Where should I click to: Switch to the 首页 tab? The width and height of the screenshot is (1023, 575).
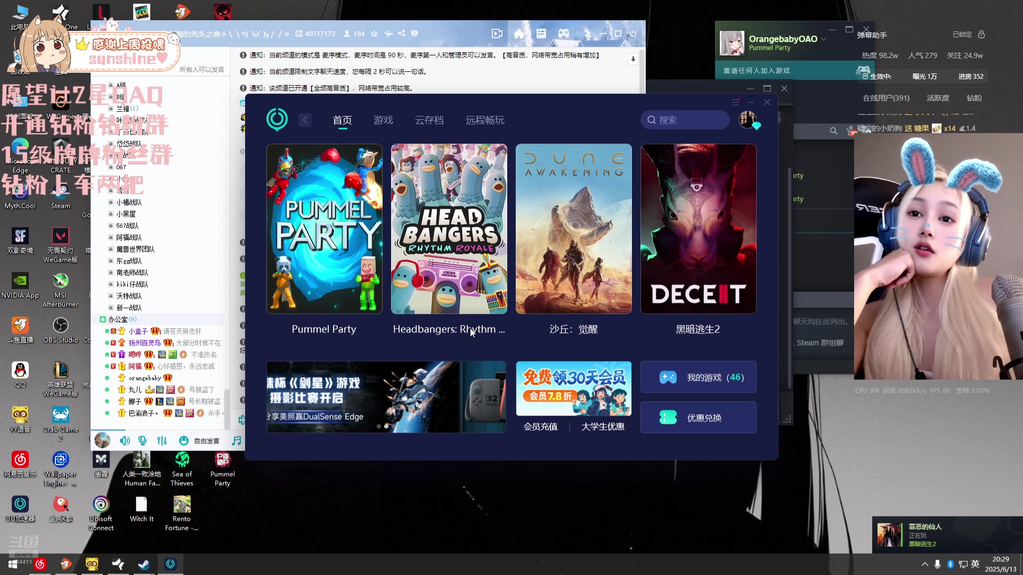click(342, 120)
